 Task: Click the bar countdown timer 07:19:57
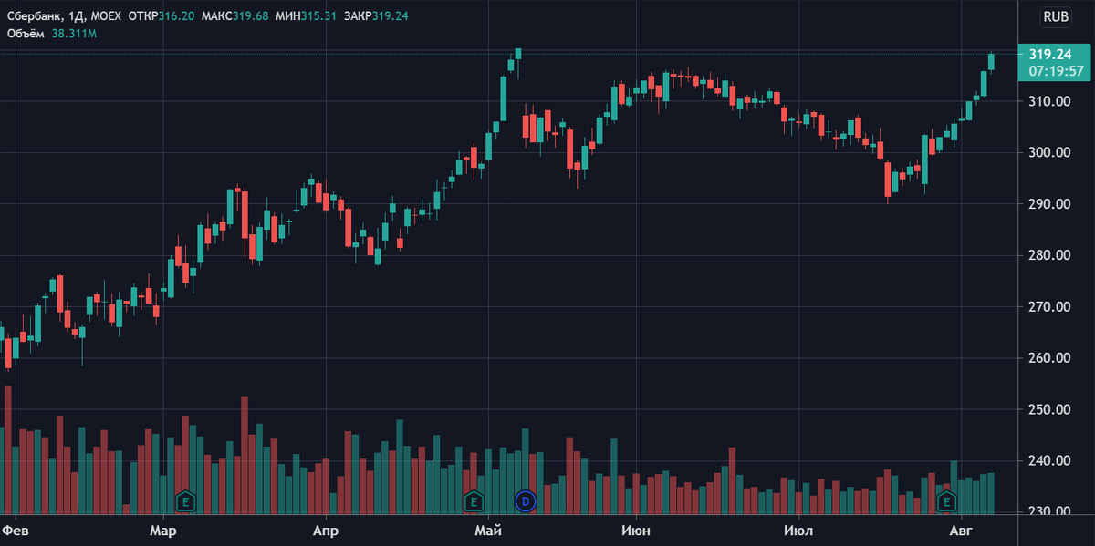[1056, 70]
